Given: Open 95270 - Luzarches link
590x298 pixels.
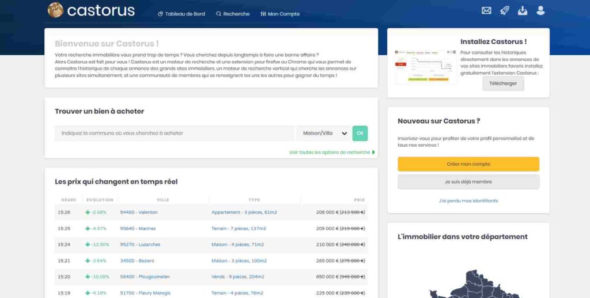Looking at the screenshot, I should pos(140,244).
